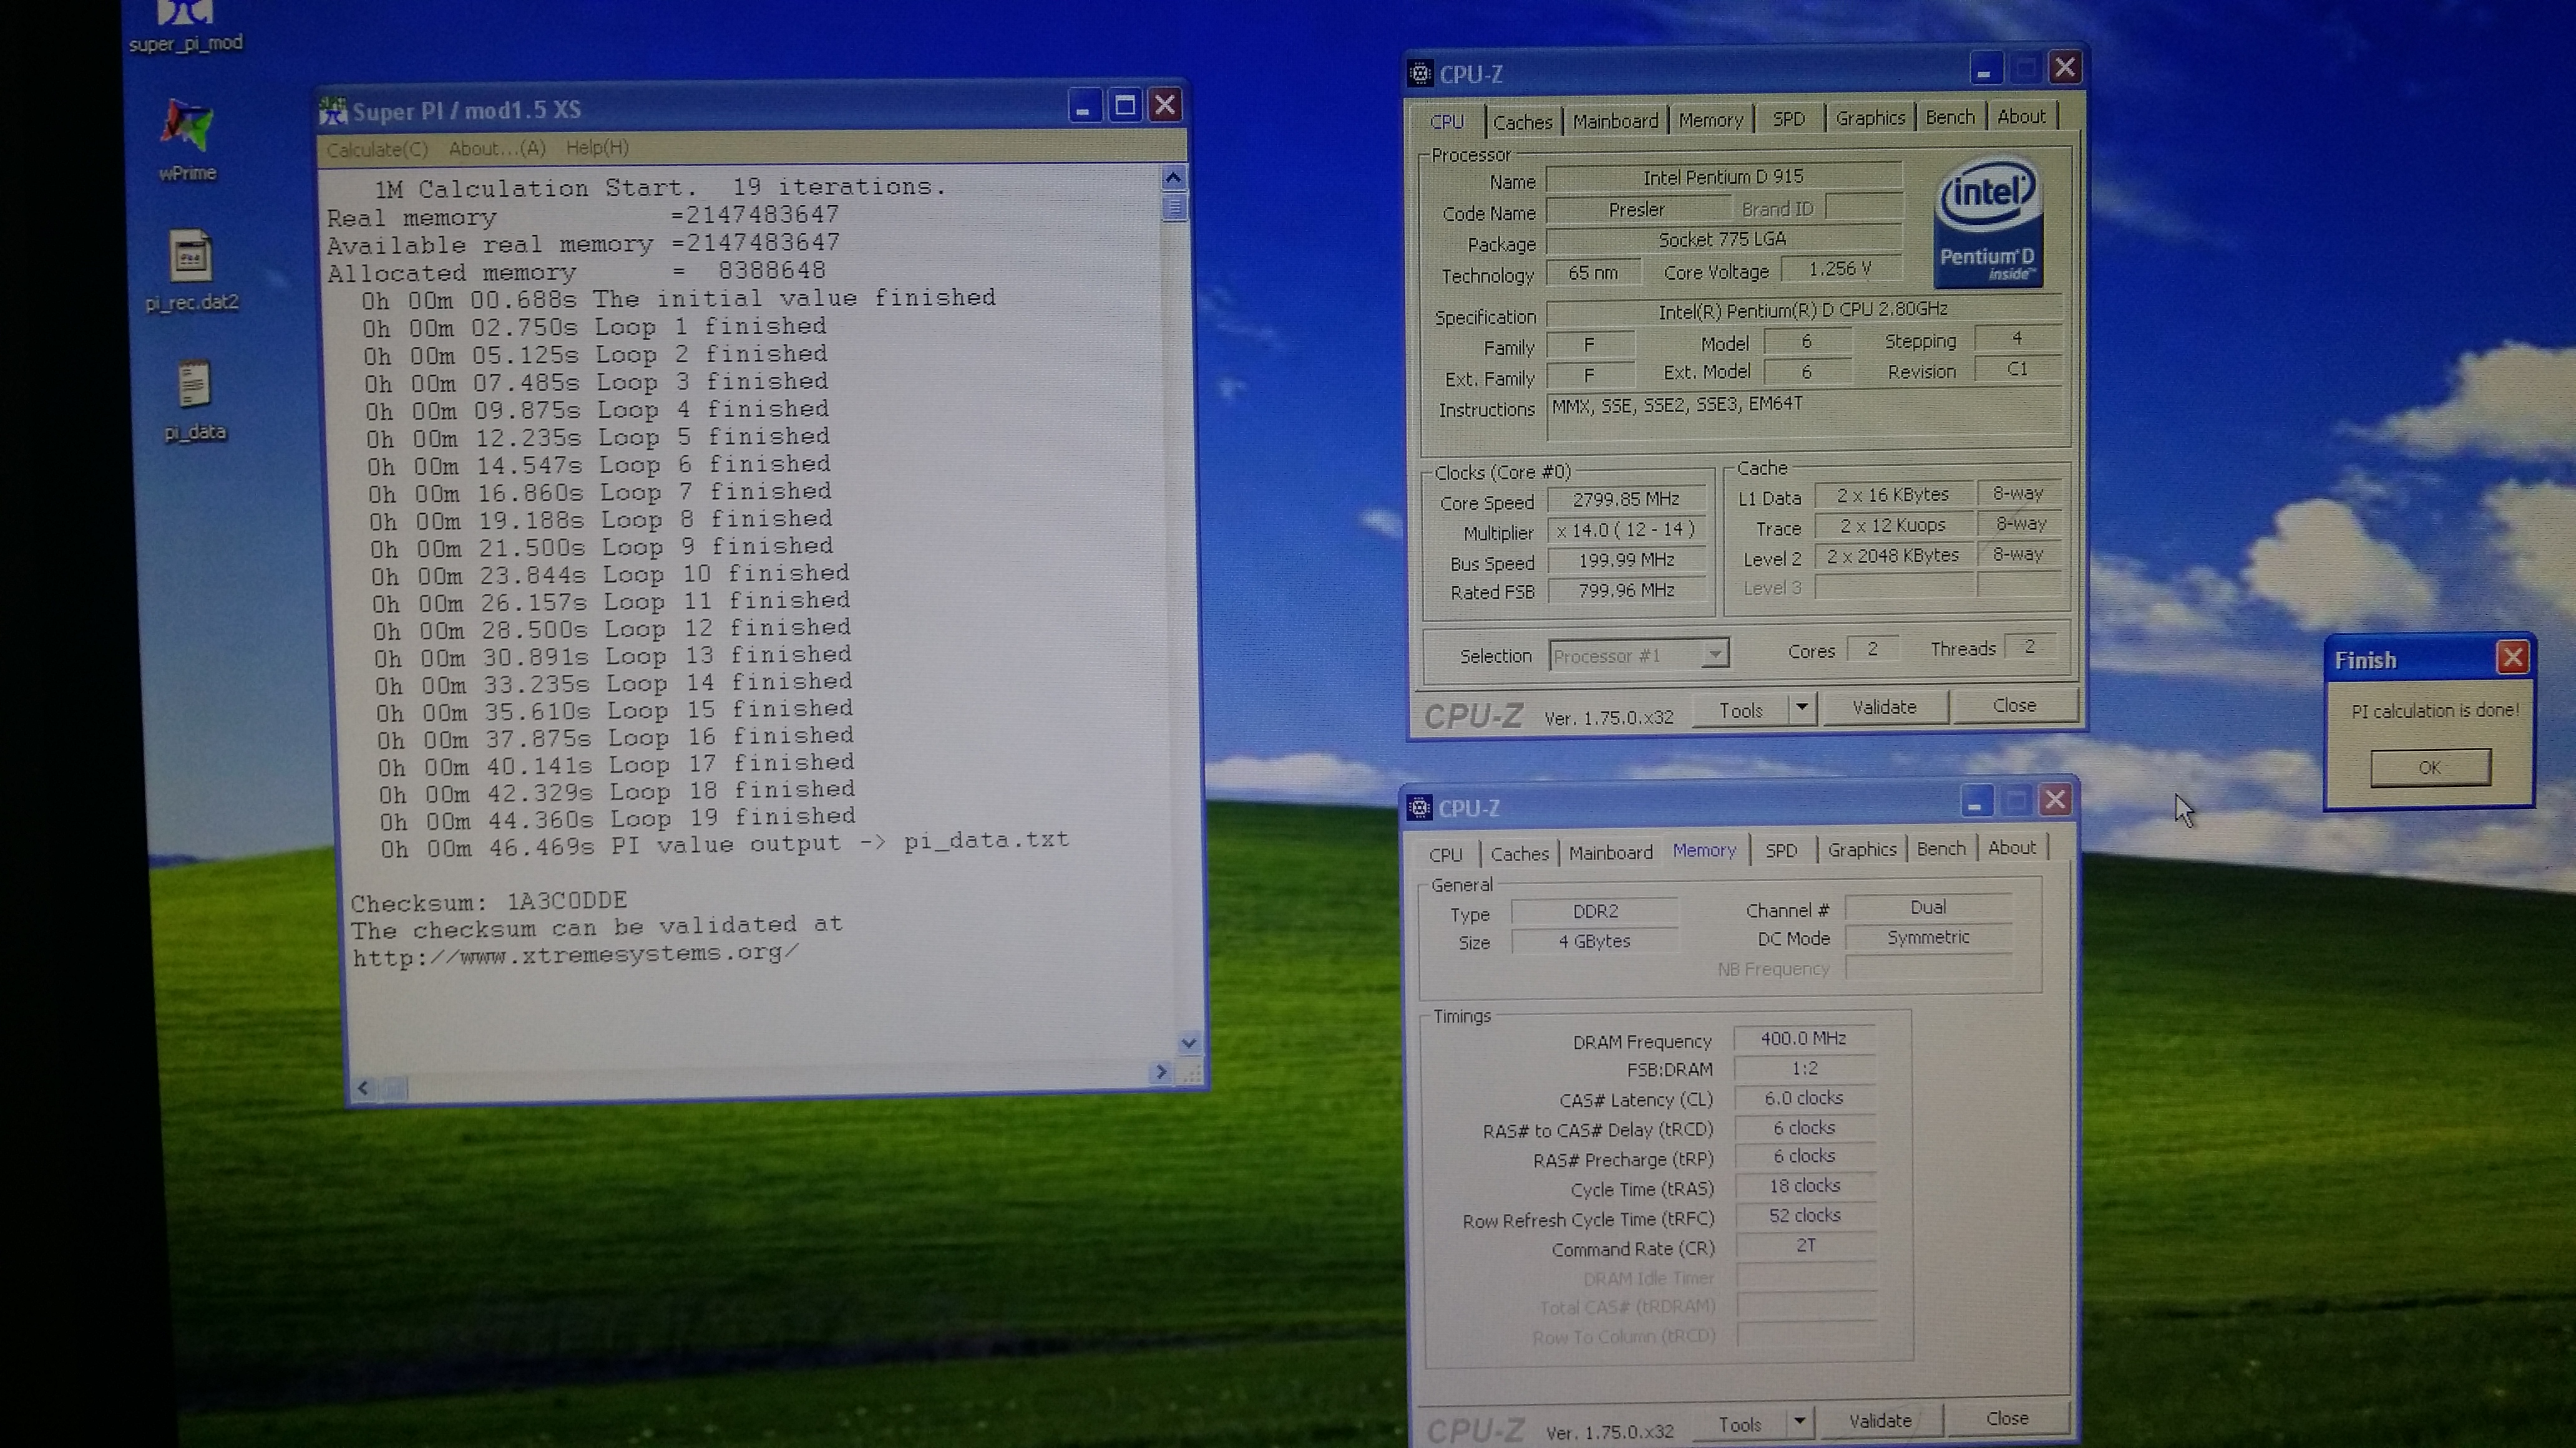Expand Tools dropdown arrow in lower CPU-Z
The image size is (2576, 1448).
1799,1422
